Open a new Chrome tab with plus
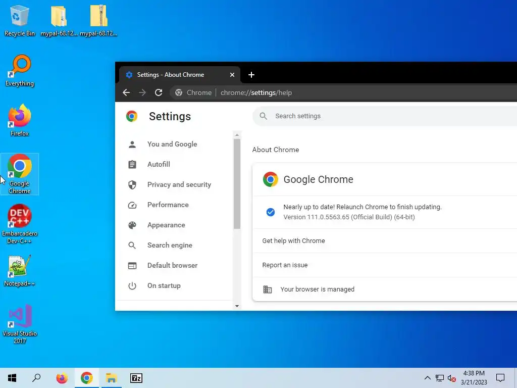 click(x=251, y=75)
